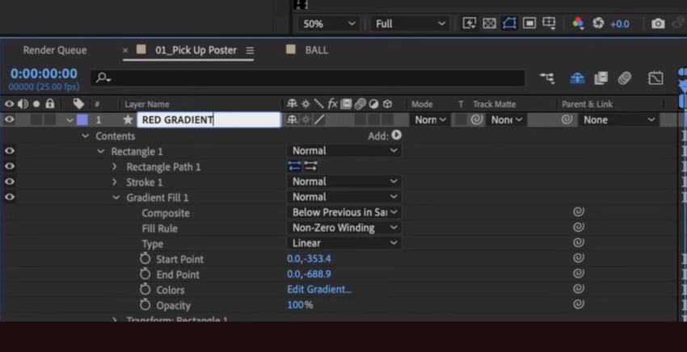Expand Rectangle Path 1 properties
Screen dimensions: 687x352
115,167
